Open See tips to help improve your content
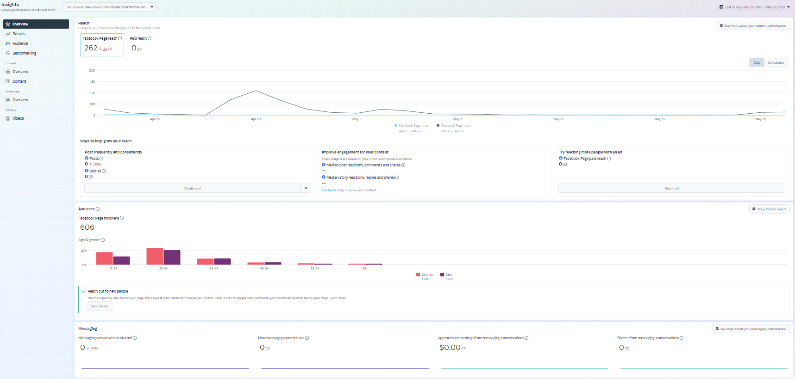 click(349, 190)
